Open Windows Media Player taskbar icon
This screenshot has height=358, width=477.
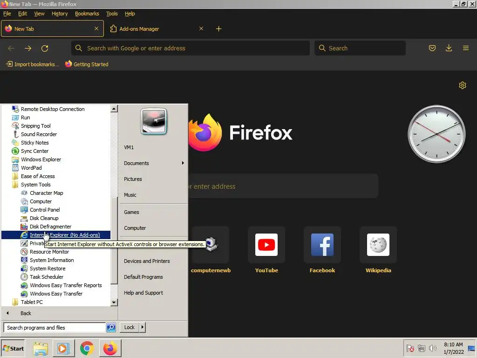[x=63, y=348]
